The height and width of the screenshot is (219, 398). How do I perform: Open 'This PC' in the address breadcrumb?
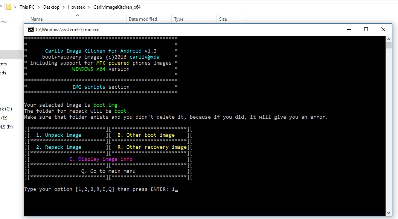click(27, 7)
